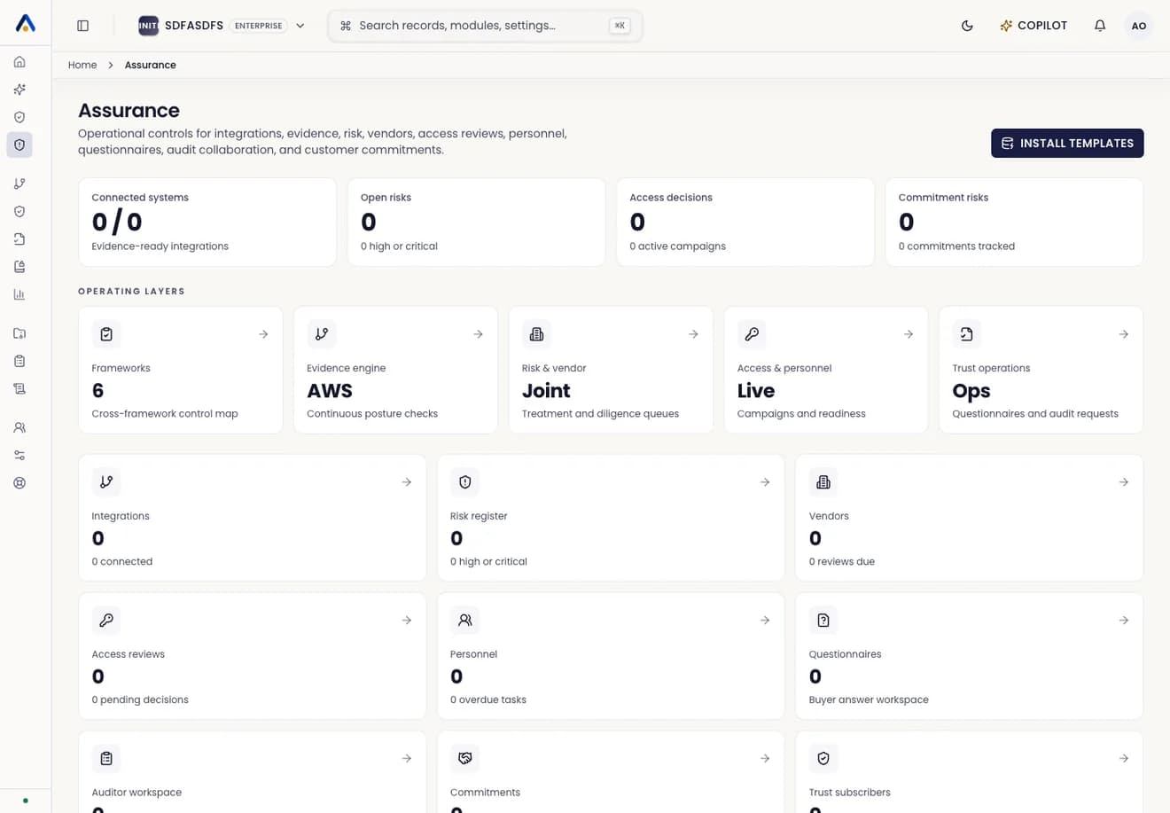Click the Evidence engine branch icon
Image resolution: width=1170 pixels, height=813 pixels.
click(321, 334)
